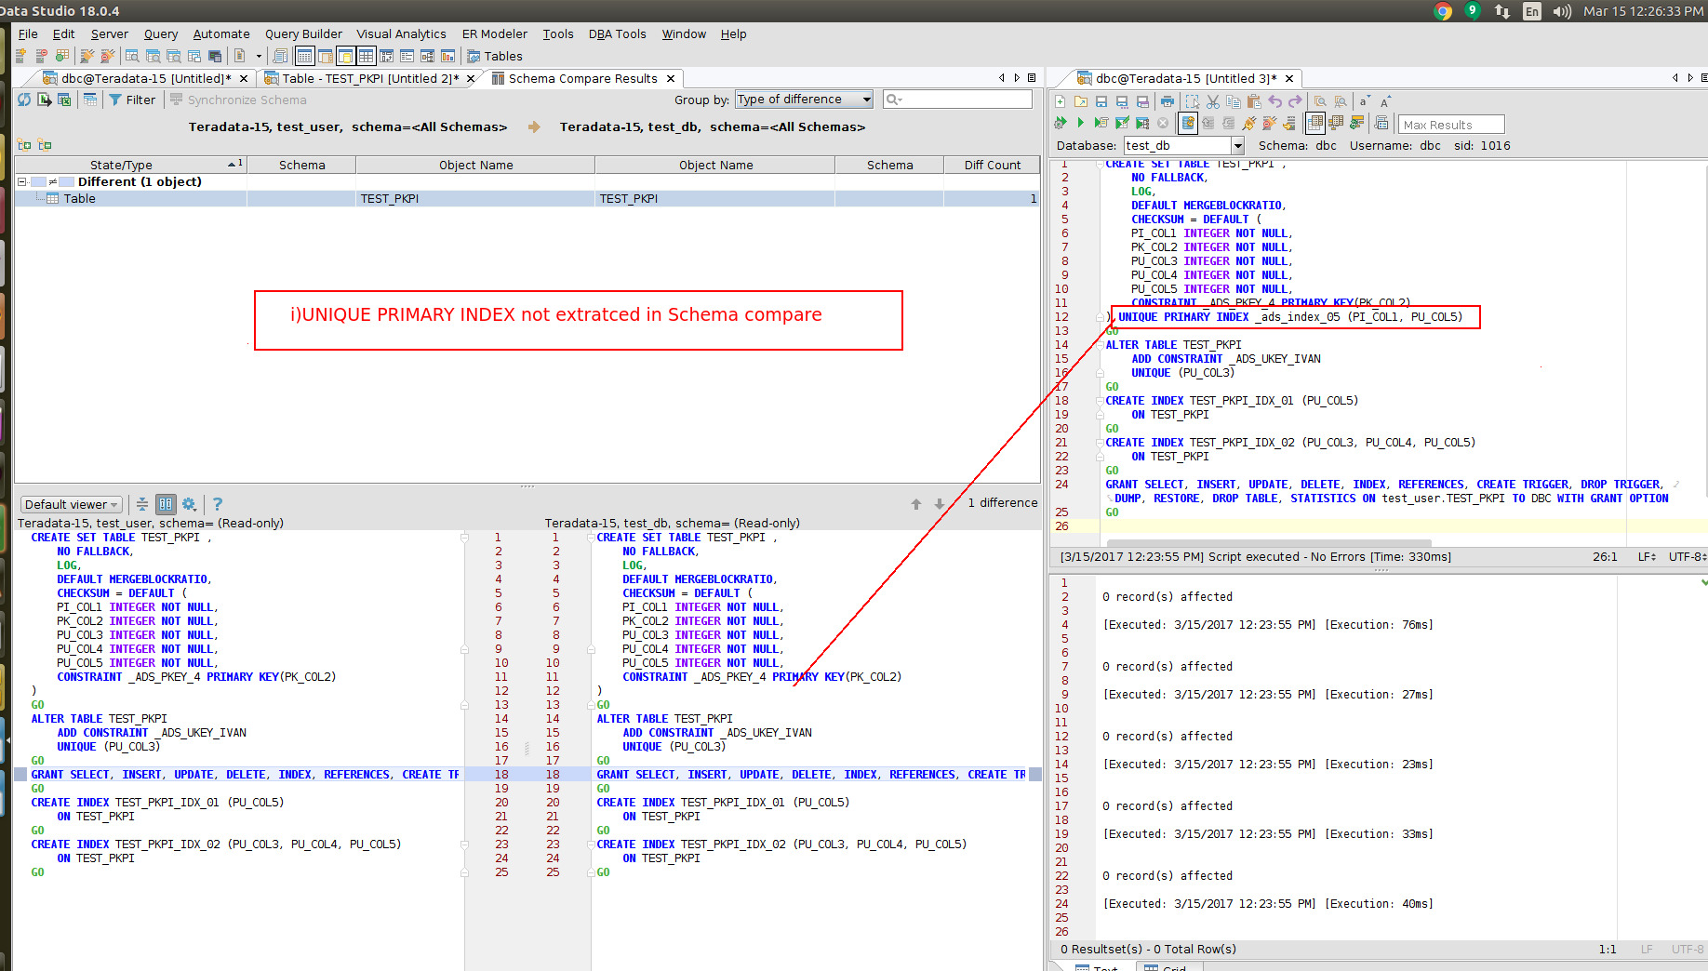The width and height of the screenshot is (1708, 971).
Task: Click the Filter funnel button
Action: [132, 100]
